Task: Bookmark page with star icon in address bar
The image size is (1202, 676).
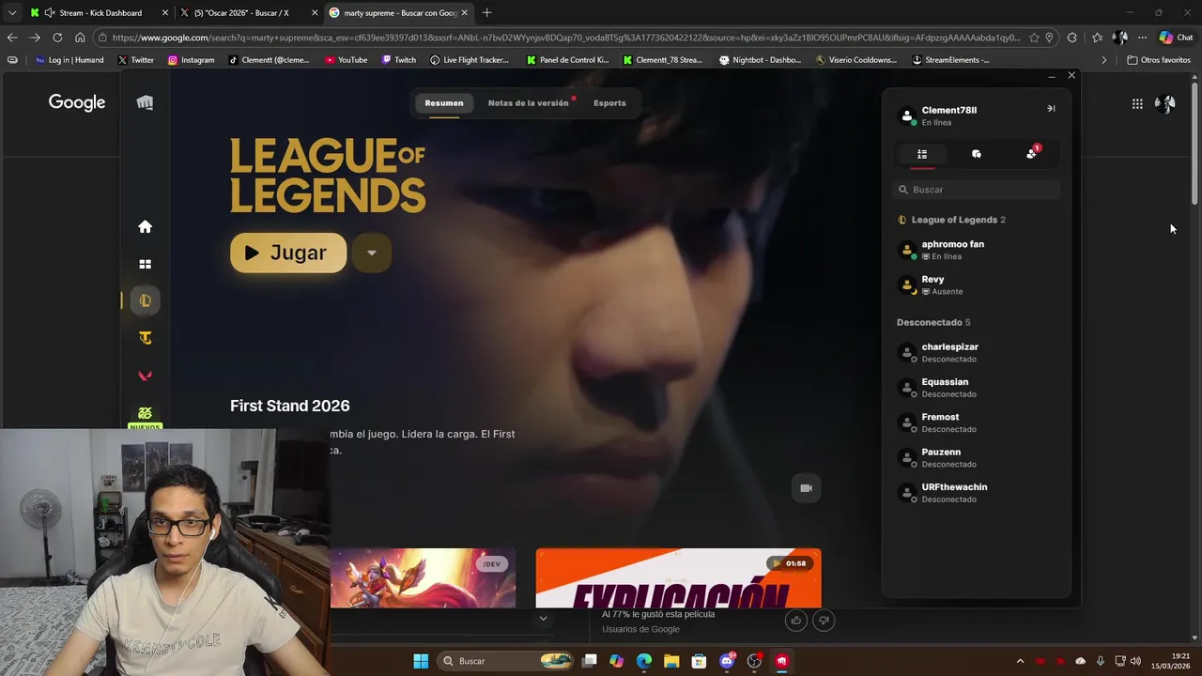Action: coord(1034,38)
